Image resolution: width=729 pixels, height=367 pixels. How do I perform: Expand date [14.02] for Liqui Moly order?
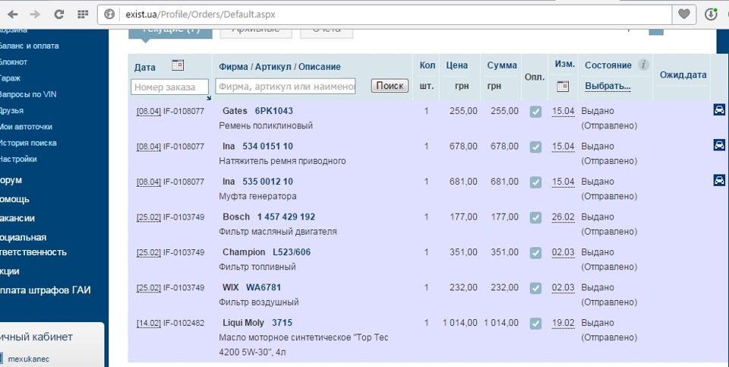pos(149,323)
